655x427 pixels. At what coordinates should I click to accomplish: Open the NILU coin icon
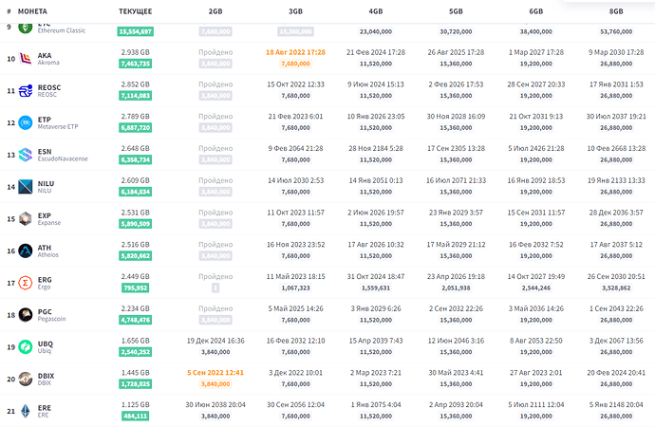pyautogui.click(x=26, y=187)
